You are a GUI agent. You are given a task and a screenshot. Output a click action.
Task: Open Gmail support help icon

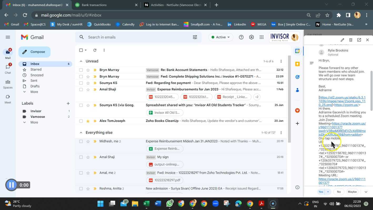[x=241, y=37]
